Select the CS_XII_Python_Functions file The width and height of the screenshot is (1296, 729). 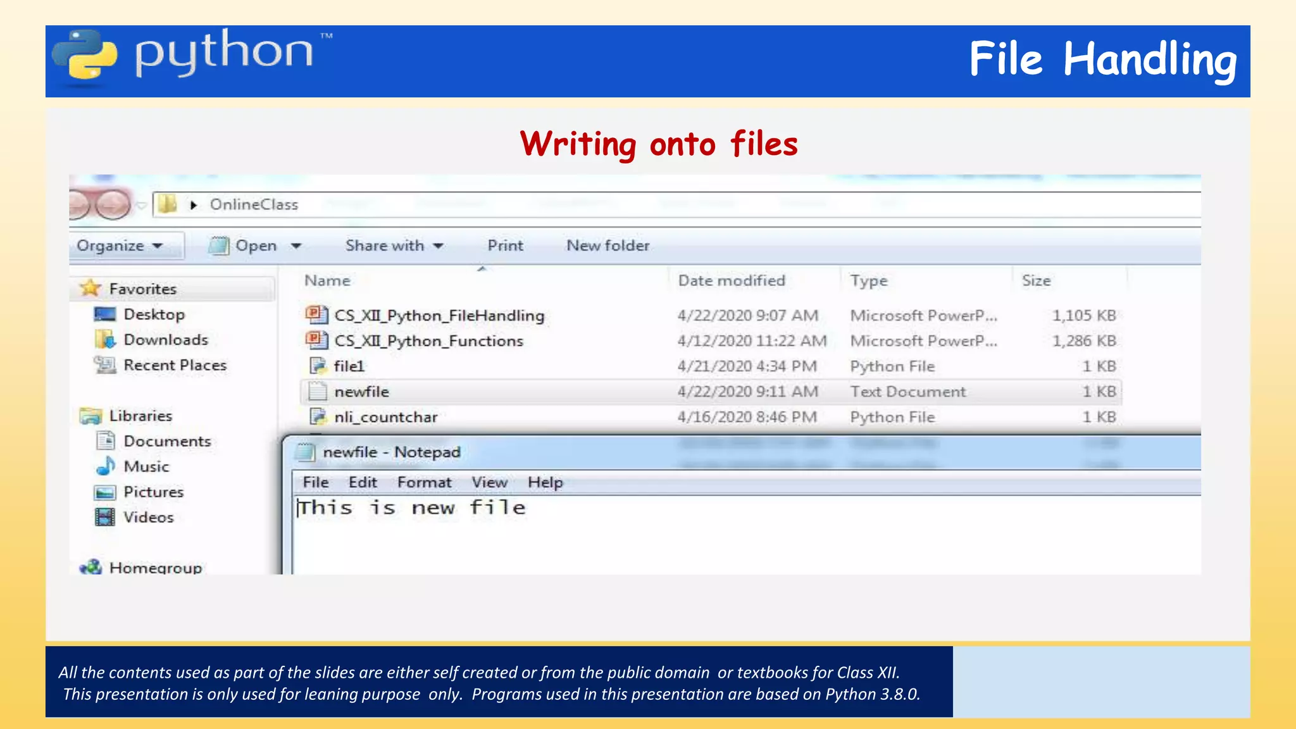click(x=429, y=340)
